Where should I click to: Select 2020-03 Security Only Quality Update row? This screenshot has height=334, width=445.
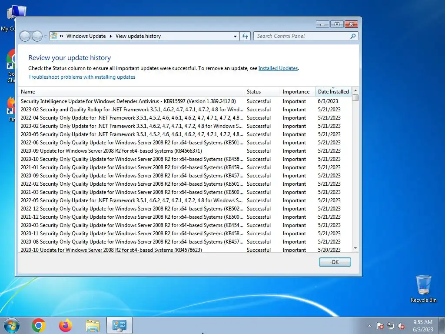[185, 225]
